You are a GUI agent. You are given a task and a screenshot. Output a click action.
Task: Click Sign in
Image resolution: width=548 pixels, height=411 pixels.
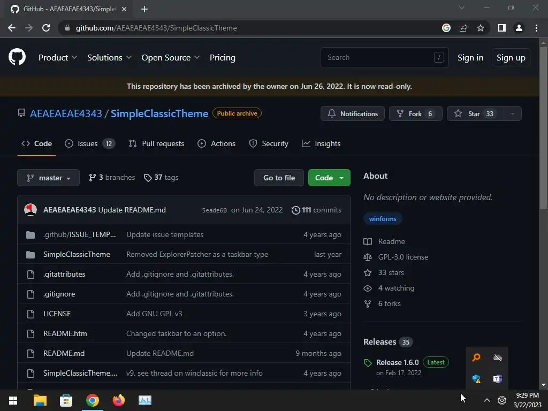470,58
